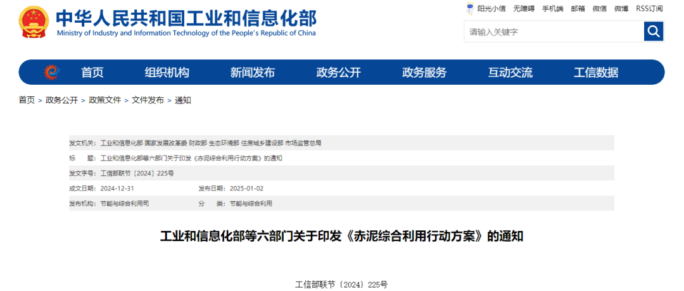Click 文件发布 breadcrumb link

148,100
